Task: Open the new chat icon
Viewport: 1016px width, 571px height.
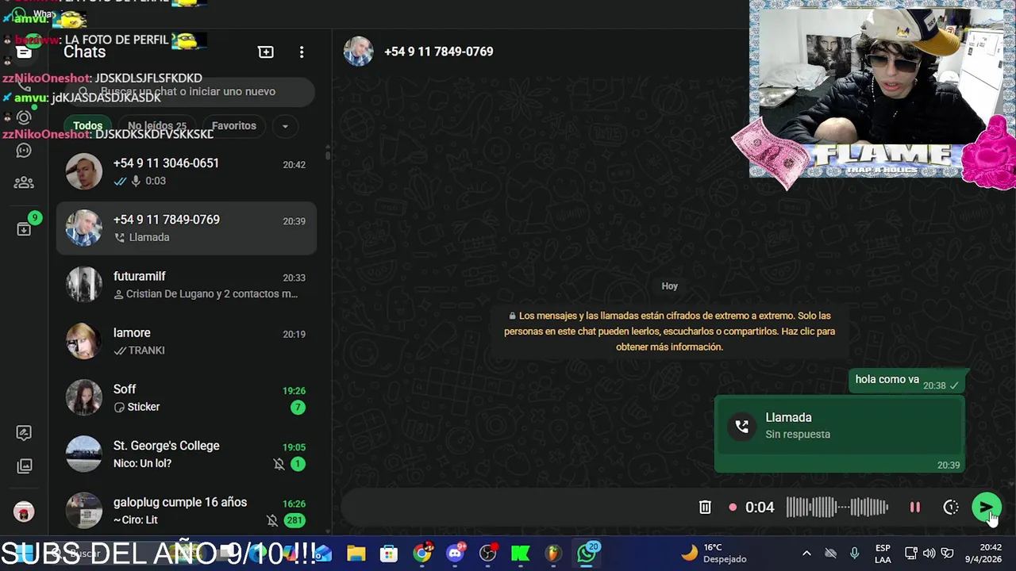Action: click(x=266, y=52)
